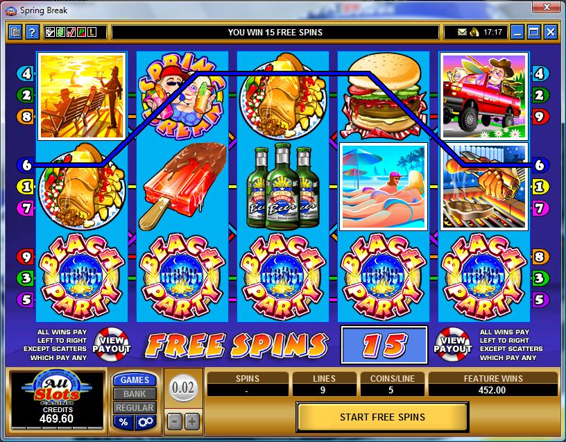Open the help question mark icon

32,33
